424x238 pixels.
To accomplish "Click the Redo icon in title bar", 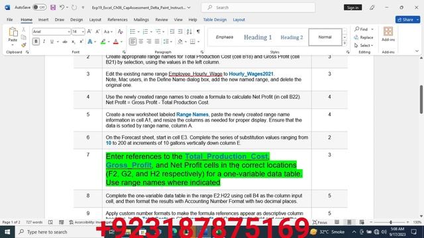I will [74, 7].
